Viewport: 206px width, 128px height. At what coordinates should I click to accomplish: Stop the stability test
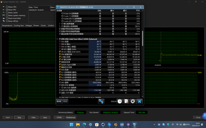click(x=19, y=117)
